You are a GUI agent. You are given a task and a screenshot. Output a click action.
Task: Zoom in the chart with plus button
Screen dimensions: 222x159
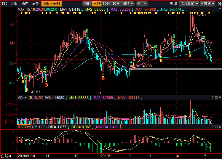(139, 4)
